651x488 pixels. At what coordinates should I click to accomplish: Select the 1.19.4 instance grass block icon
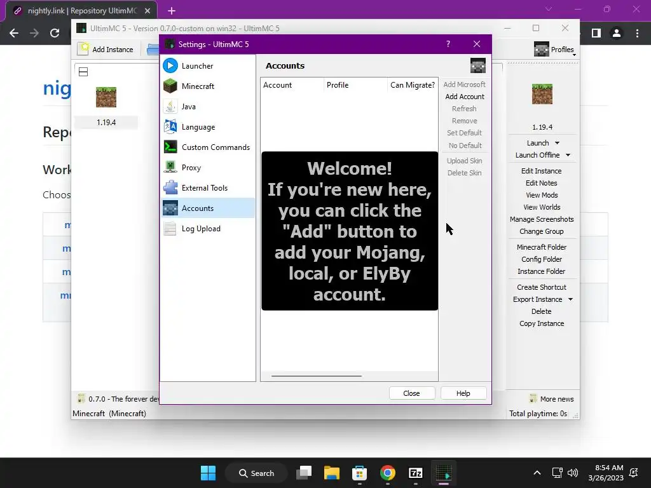(106, 97)
